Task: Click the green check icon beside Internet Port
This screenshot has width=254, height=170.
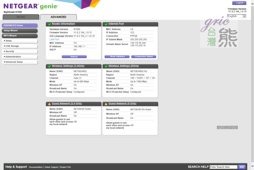Action: pyautogui.click(x=106, y=24)
